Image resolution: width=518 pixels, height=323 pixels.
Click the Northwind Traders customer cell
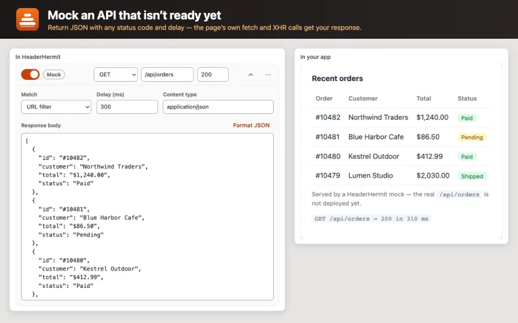378,118
